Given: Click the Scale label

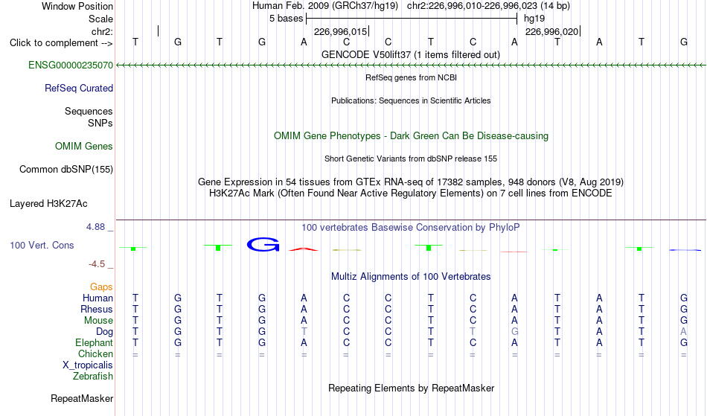Looking at the screenshot, I should pyautogui.click(x=101, y=19).
